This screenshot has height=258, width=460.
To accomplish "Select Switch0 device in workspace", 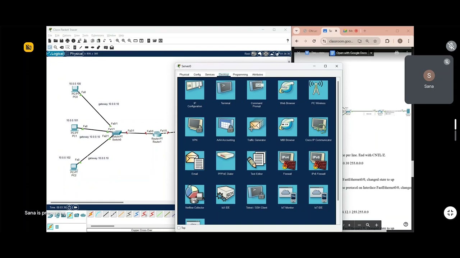I will click(117, 133).
